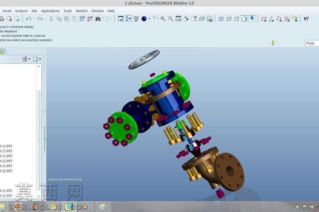Open Appearance Gallery dropdown arrow

[x=150, y=19]
